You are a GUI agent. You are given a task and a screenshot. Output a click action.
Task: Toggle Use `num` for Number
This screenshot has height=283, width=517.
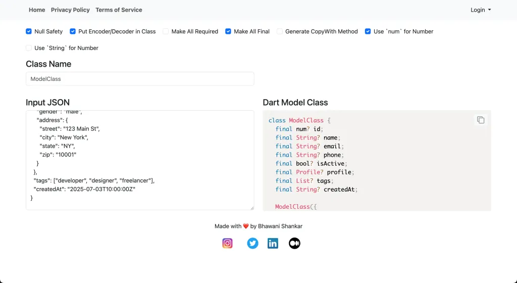tap(368, 31)
